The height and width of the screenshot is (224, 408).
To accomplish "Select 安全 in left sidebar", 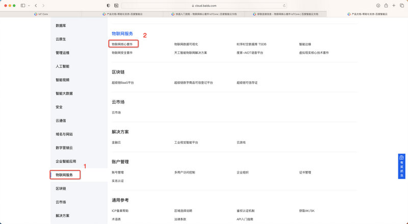I will (59, 107).
